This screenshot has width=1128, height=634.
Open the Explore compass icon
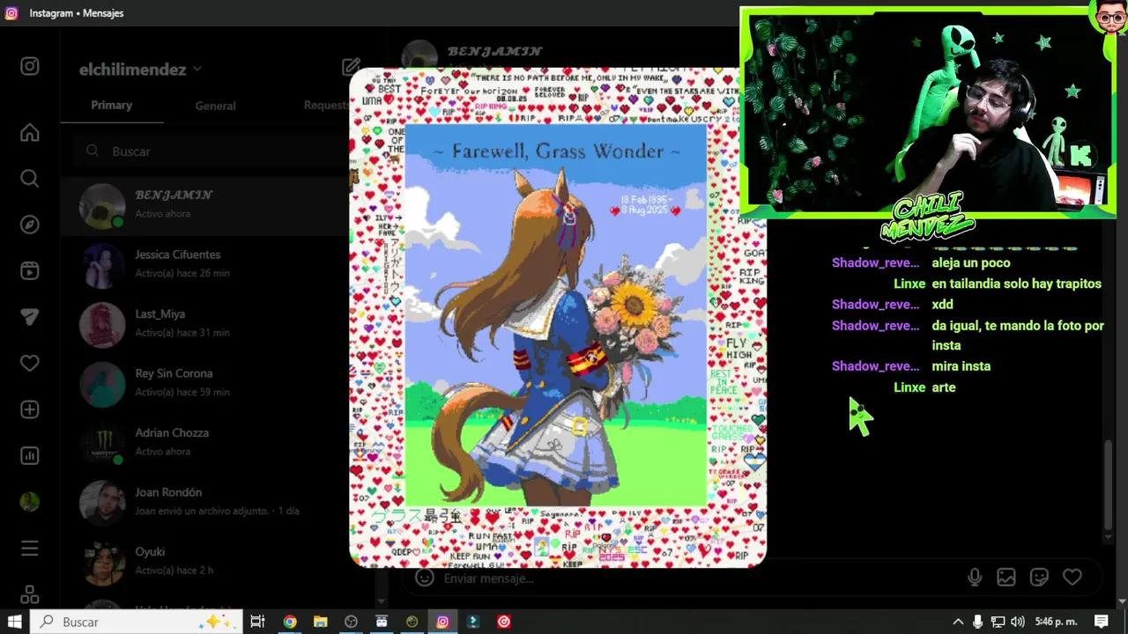tap(30, 225)
